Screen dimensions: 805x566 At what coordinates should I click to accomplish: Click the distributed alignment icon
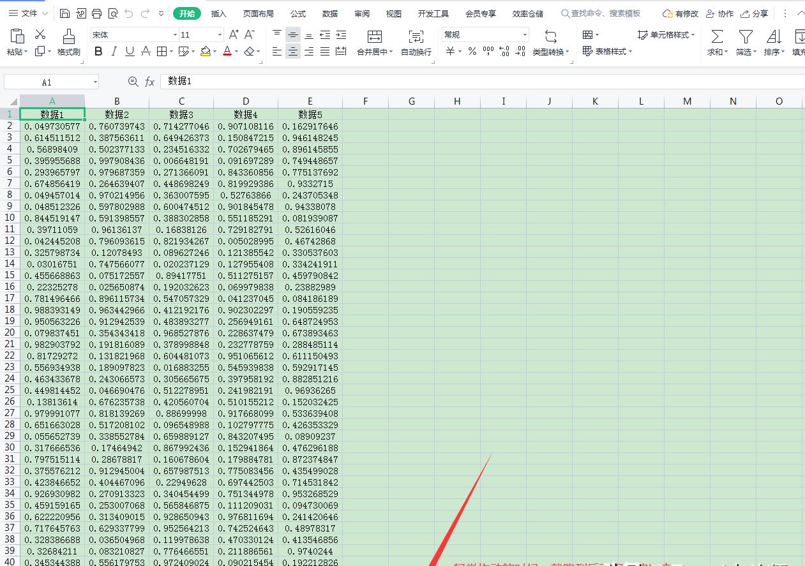click(341, 51)
